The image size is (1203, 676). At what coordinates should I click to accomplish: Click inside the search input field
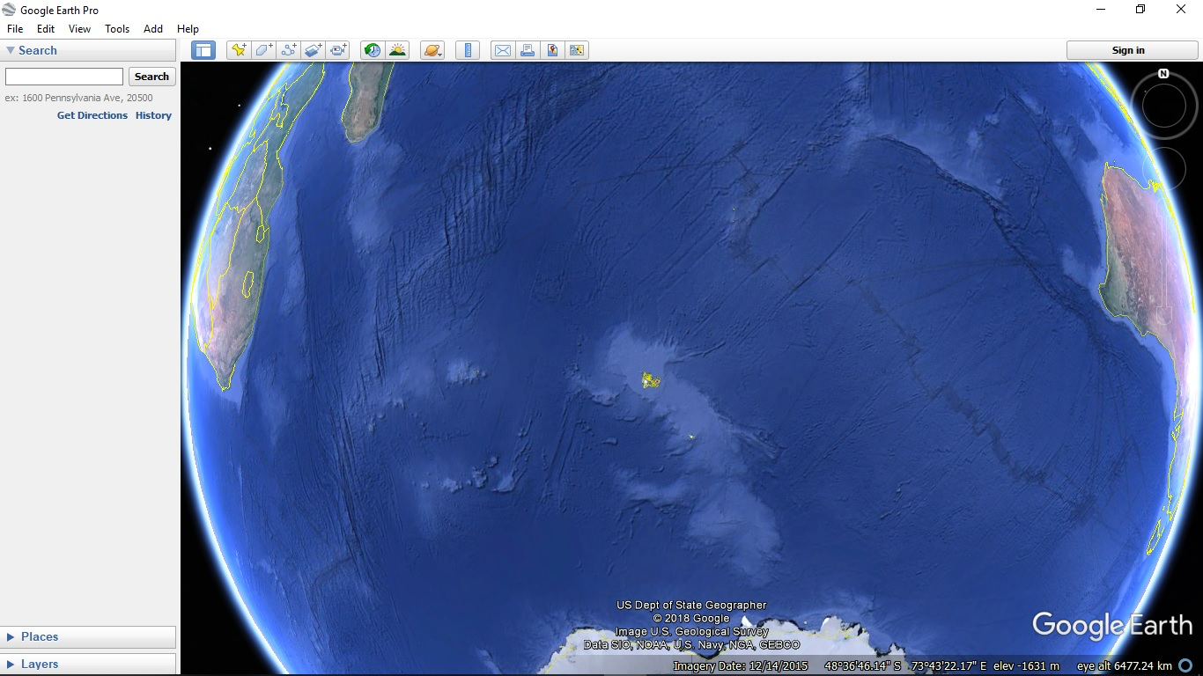(63, 77)
